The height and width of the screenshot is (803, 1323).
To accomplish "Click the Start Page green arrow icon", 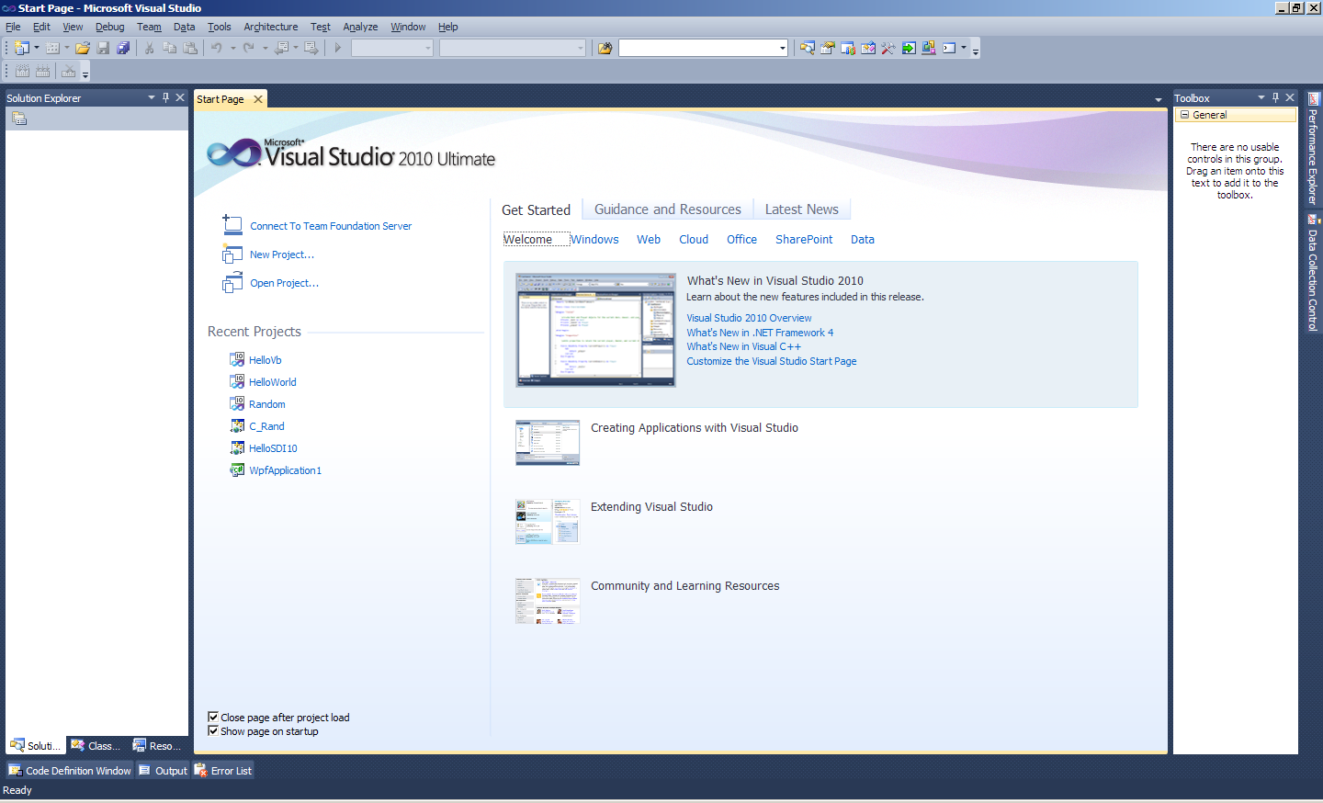I will 909,48.
